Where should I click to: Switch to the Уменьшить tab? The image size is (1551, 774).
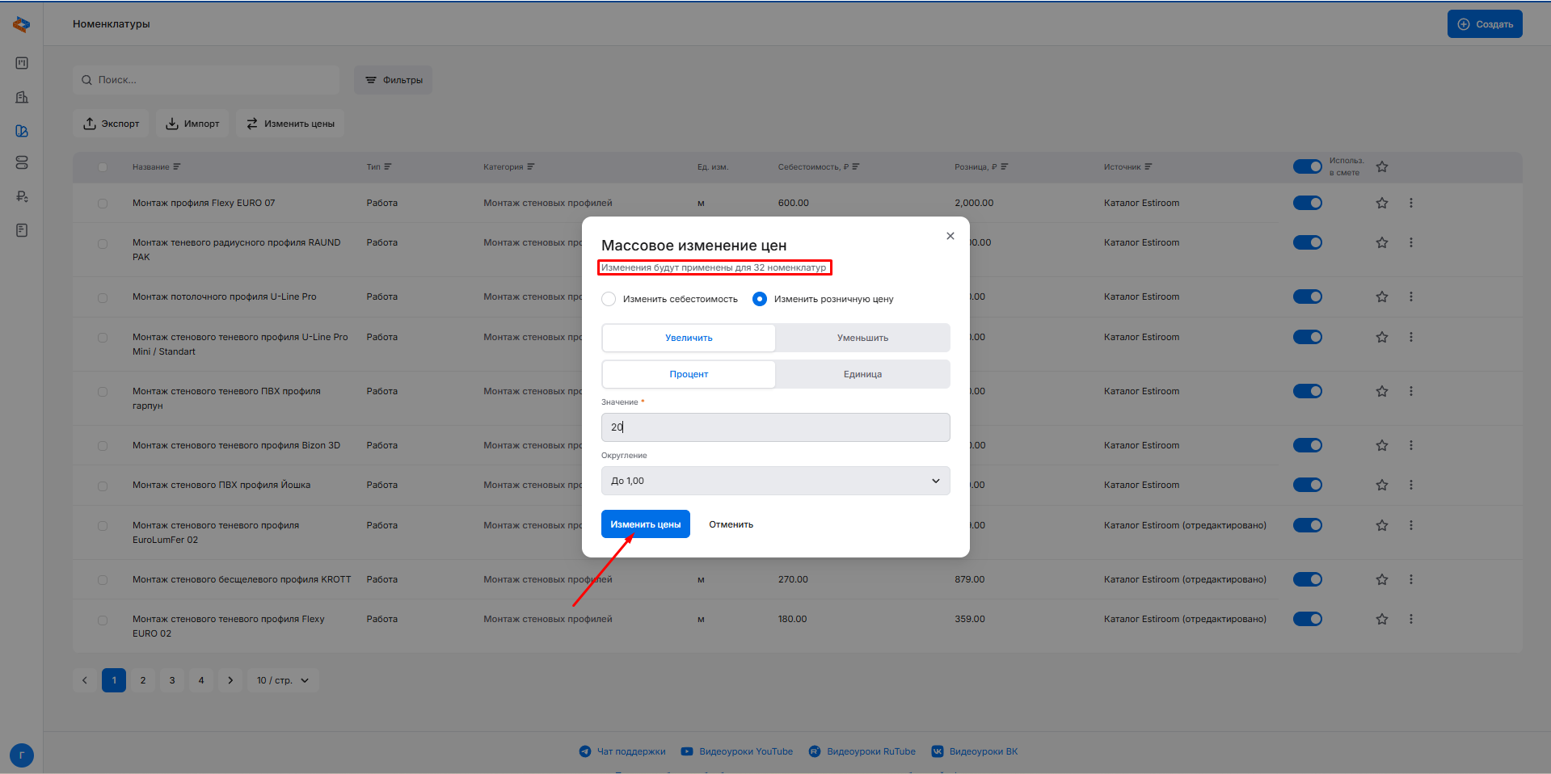coord(862,338)
